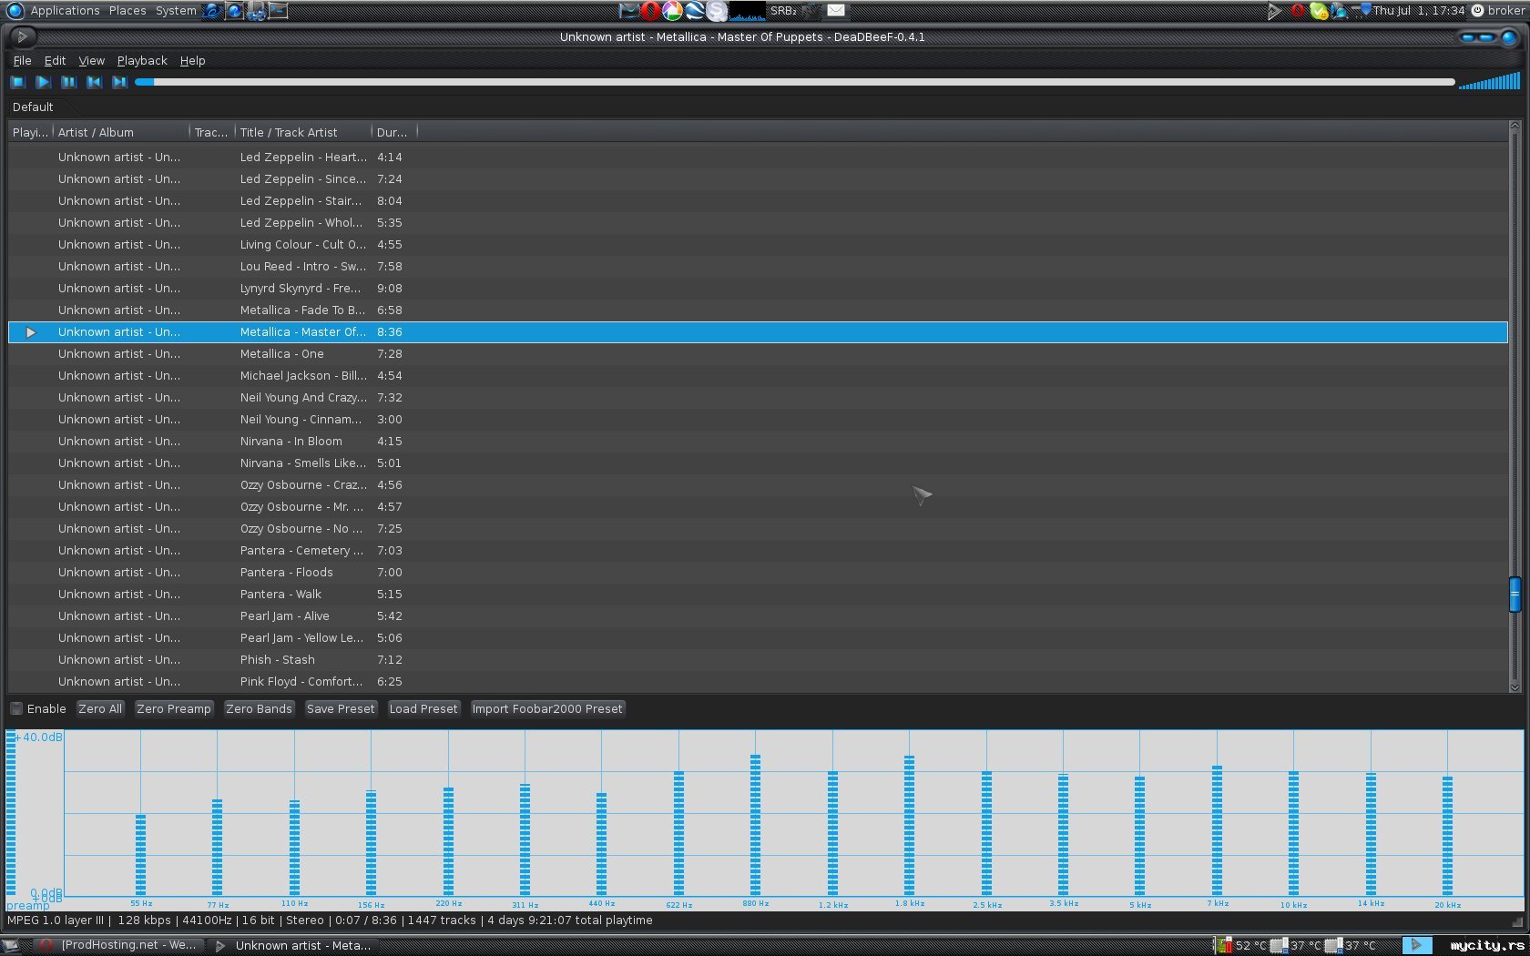Screen dimensions: 1530x956
Task: Click the Title / Track Artist column header
Action: pos(303,132)
